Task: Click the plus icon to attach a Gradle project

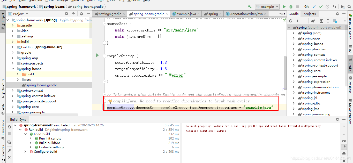Action: point(297,21)
